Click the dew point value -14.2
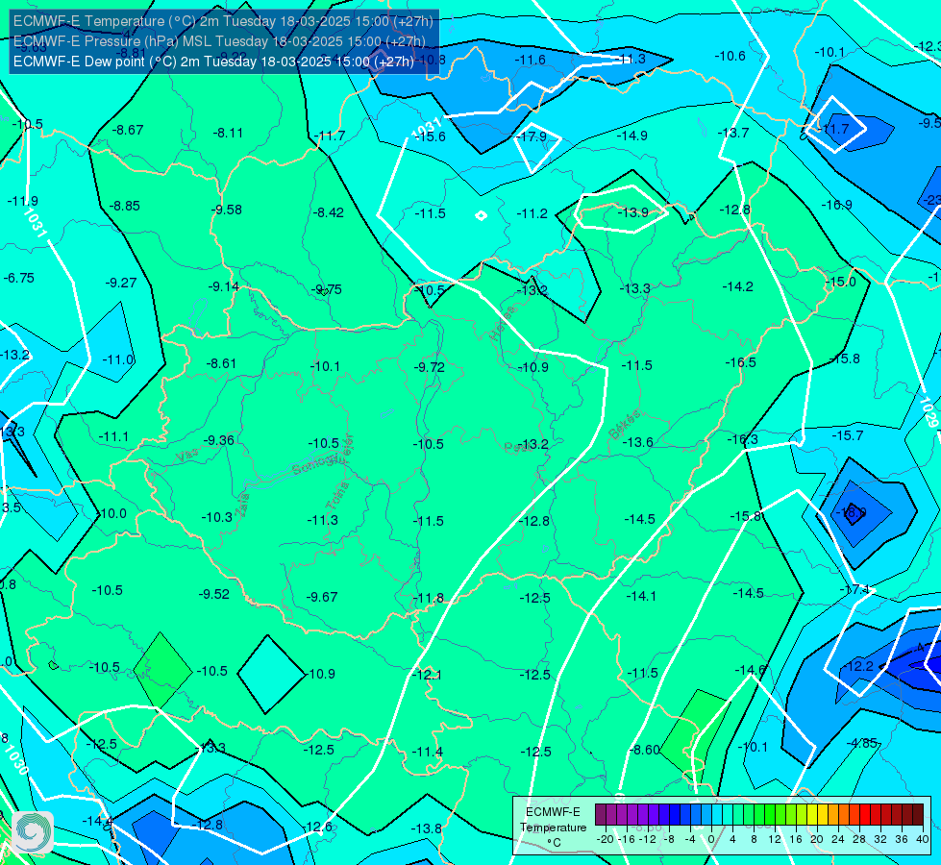 coord(737,286)
